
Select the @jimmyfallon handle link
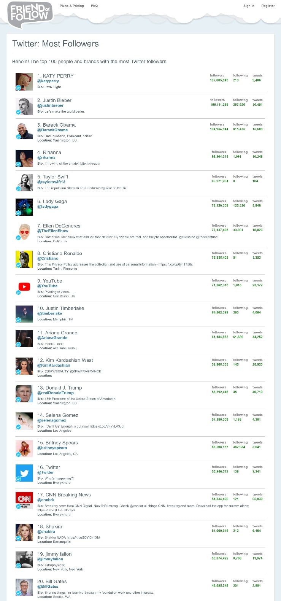click(x=50, y=559)
